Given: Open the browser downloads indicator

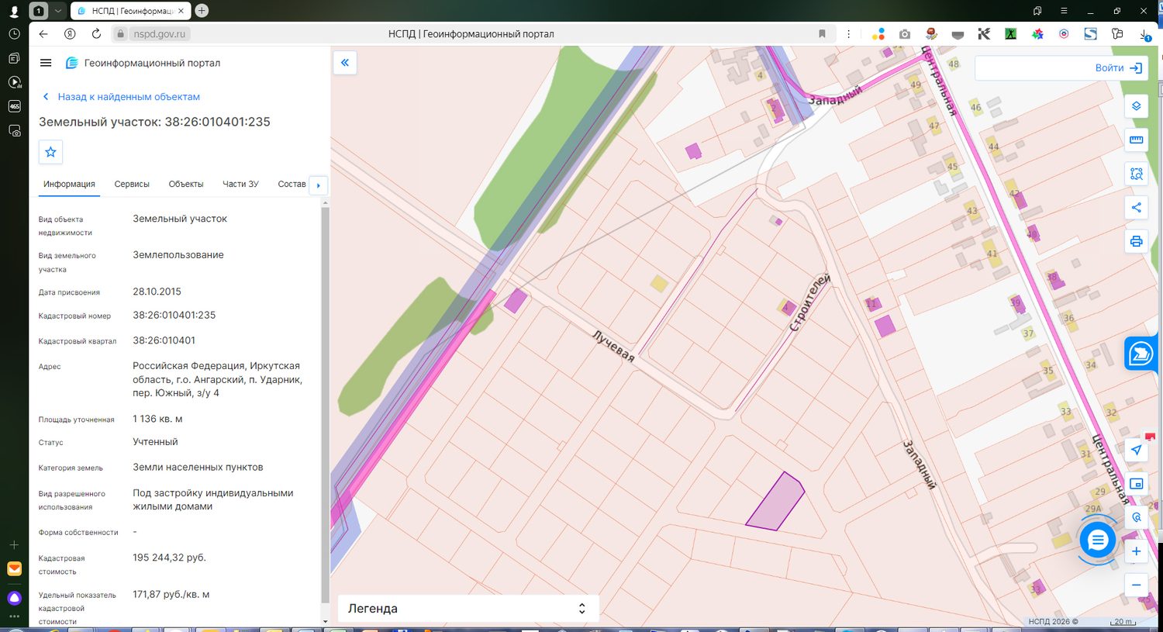Looking at the screenshot, I should (1145, 34).
